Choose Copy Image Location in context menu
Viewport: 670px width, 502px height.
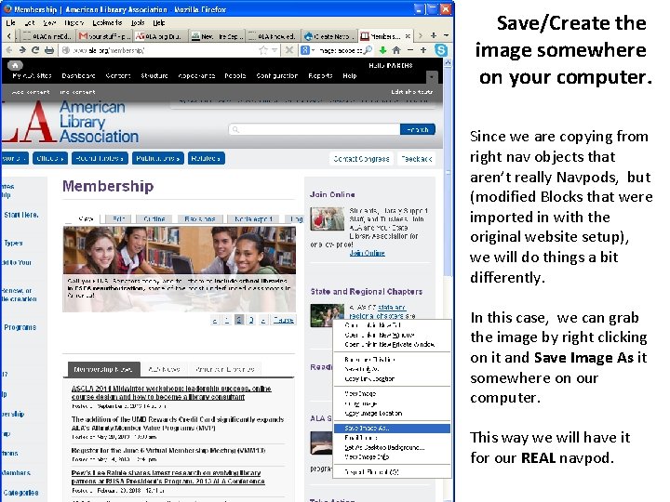click(x=392, y=413)
